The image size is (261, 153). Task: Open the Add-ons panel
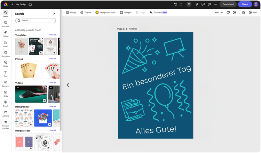(6, 114)
